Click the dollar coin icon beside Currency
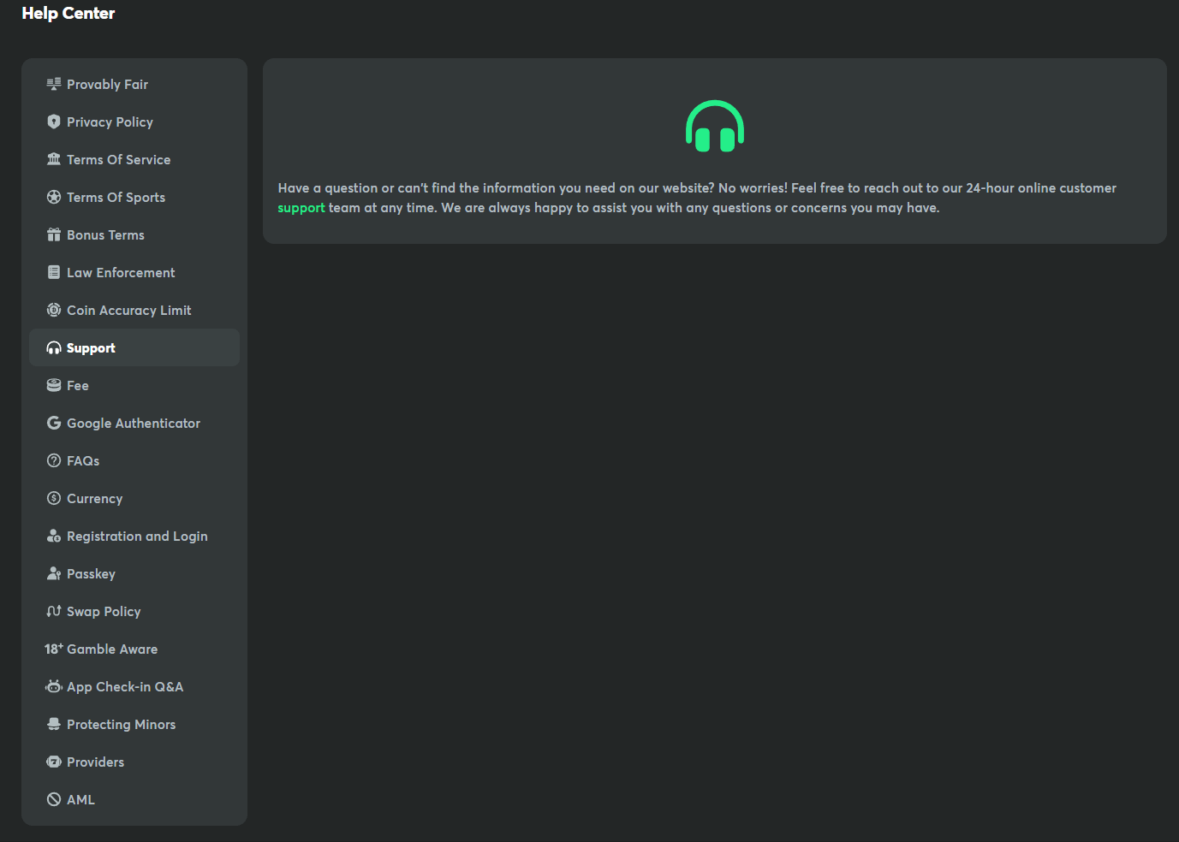Image resolution: width=1179 pixels, height=842 pixels. click(x=54, y=498)
